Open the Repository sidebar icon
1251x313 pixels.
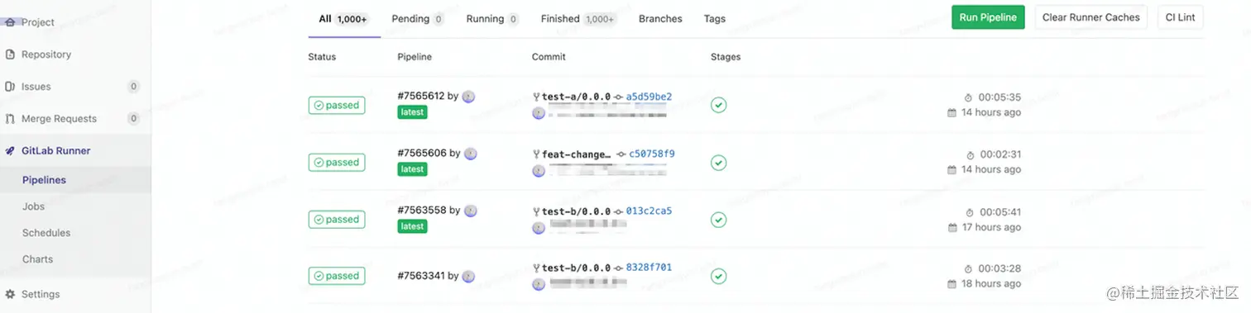coord(10,55)
